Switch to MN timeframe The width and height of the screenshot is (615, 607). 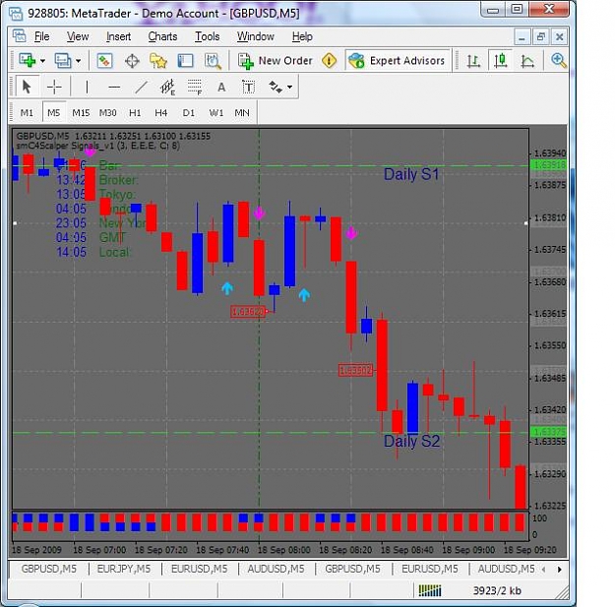[x=242, y=113]
